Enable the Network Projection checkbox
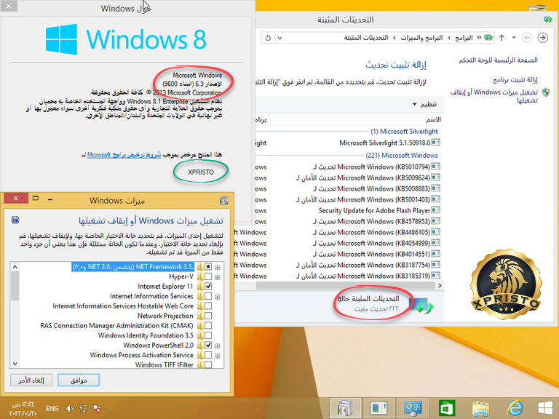 point(208,316)
